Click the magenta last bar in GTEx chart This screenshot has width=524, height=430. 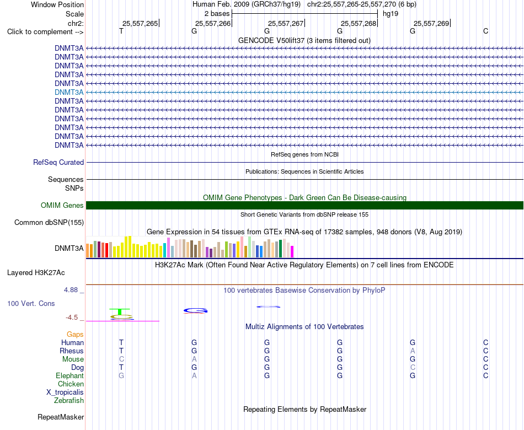[292, 251]
